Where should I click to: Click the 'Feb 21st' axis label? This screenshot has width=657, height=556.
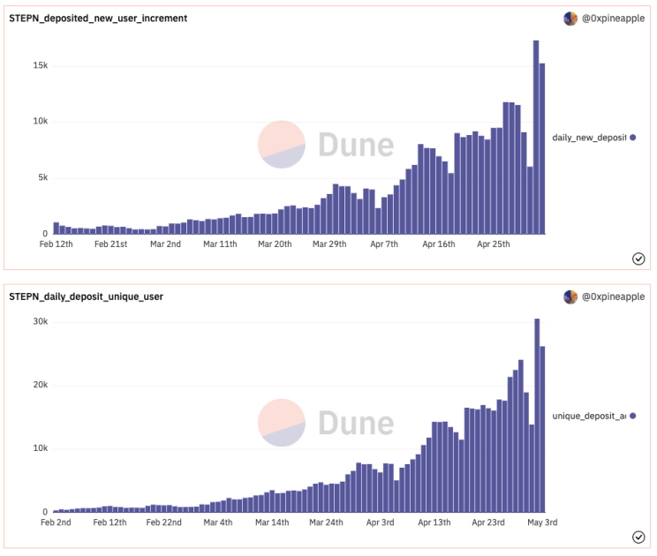(x=110, y=244)
